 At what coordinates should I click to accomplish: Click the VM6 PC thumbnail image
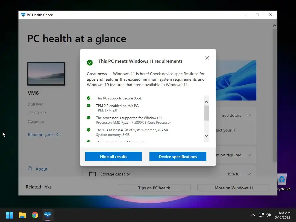tap(46, 74)
